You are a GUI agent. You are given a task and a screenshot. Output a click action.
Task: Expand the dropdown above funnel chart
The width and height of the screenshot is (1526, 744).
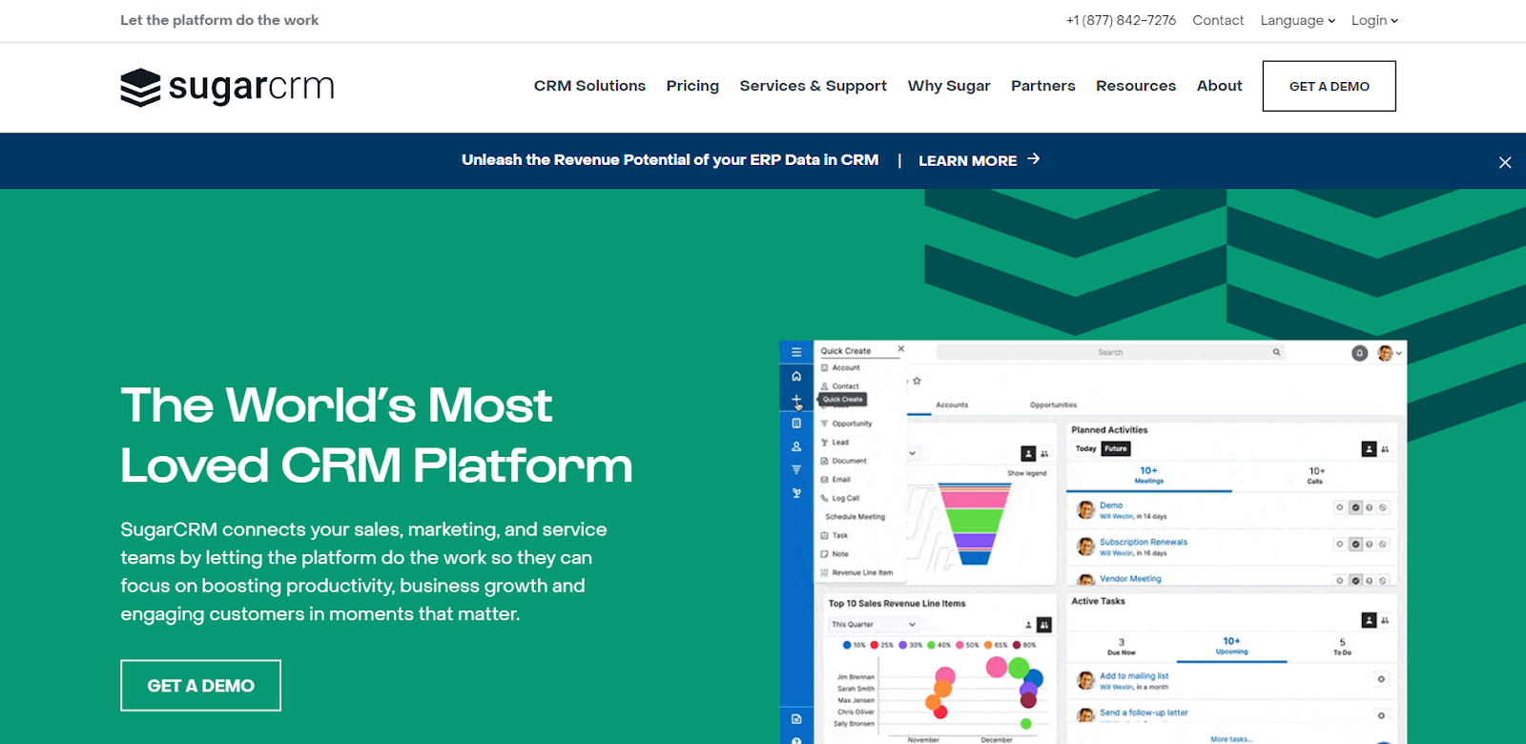(913, 453)
